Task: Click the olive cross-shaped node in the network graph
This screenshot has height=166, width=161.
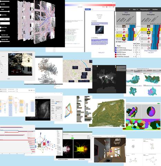Action: [x=40, y=145]
